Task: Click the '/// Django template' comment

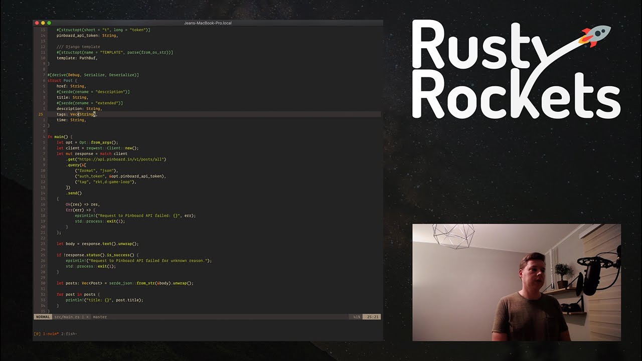Action: point(78,47)
